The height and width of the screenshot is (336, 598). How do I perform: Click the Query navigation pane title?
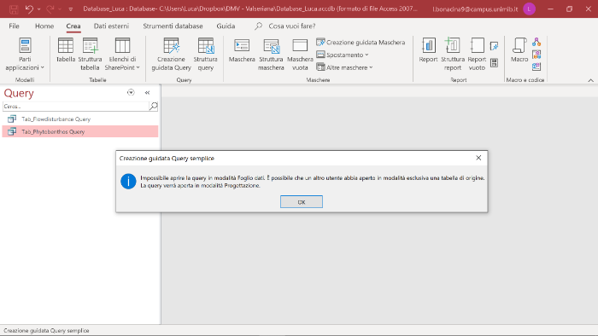point(19,93)
